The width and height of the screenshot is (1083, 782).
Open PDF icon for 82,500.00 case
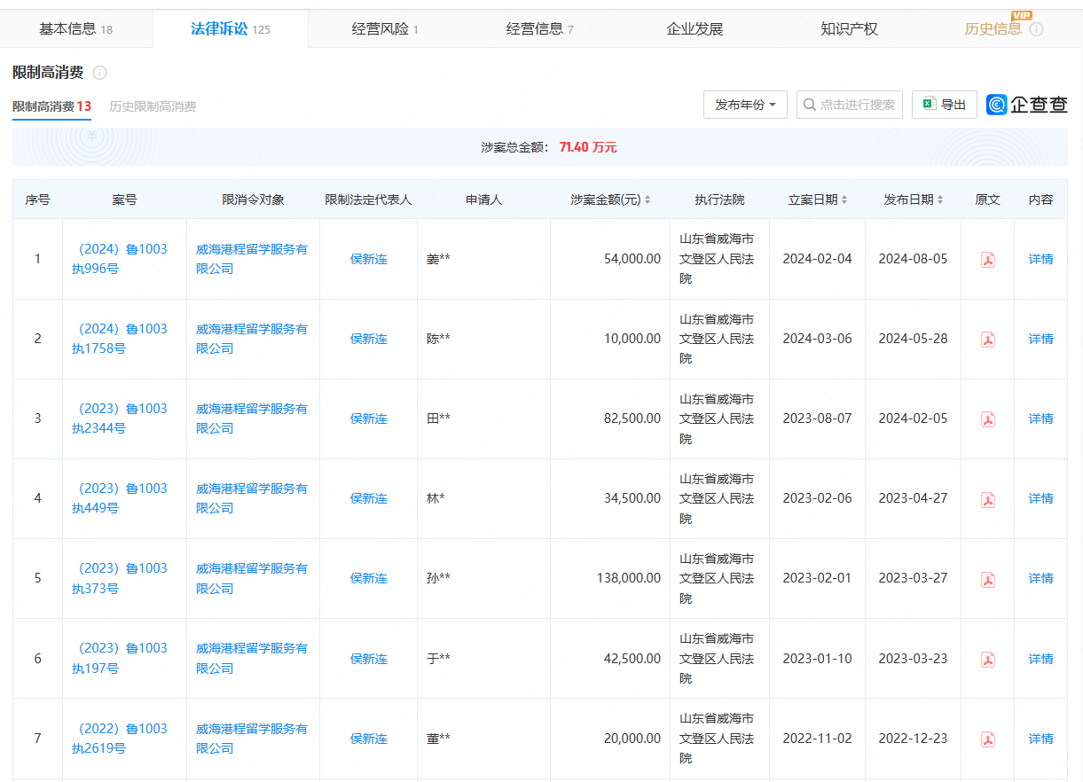click(987, 419)
